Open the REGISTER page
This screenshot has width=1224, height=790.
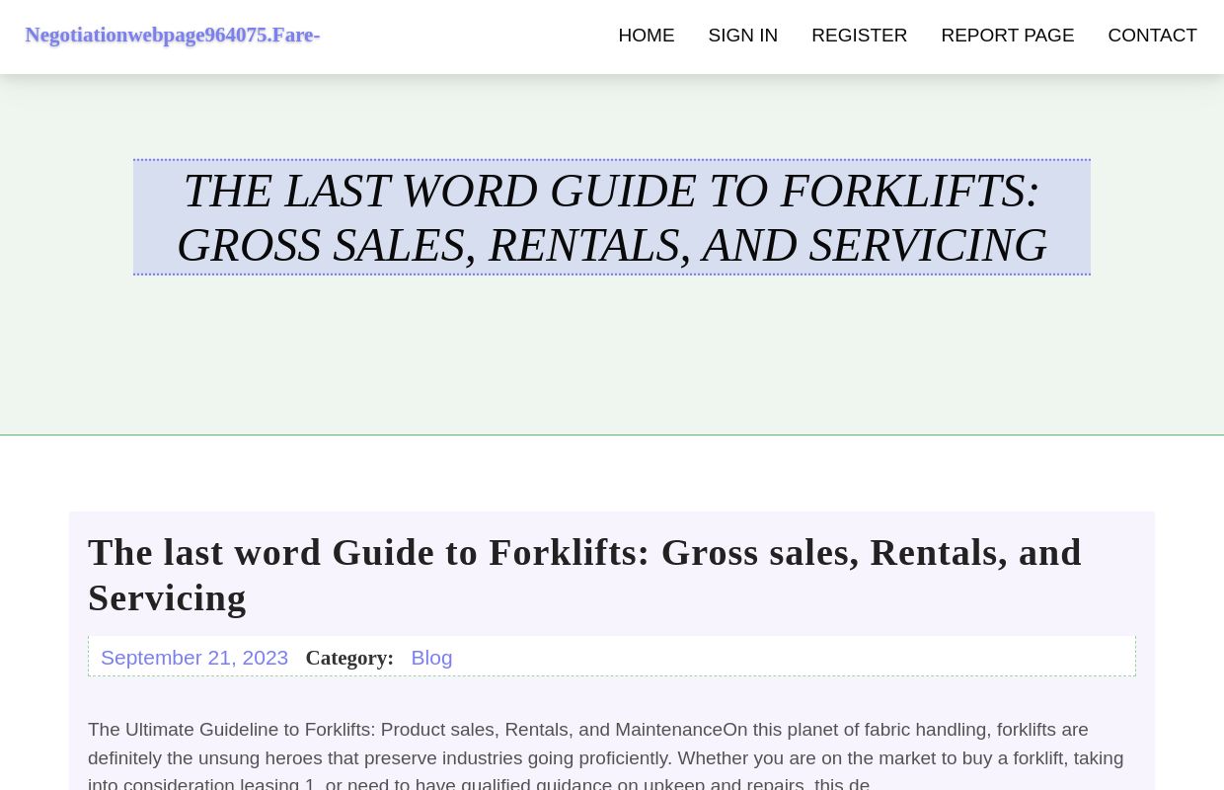(x=859, y=35)
